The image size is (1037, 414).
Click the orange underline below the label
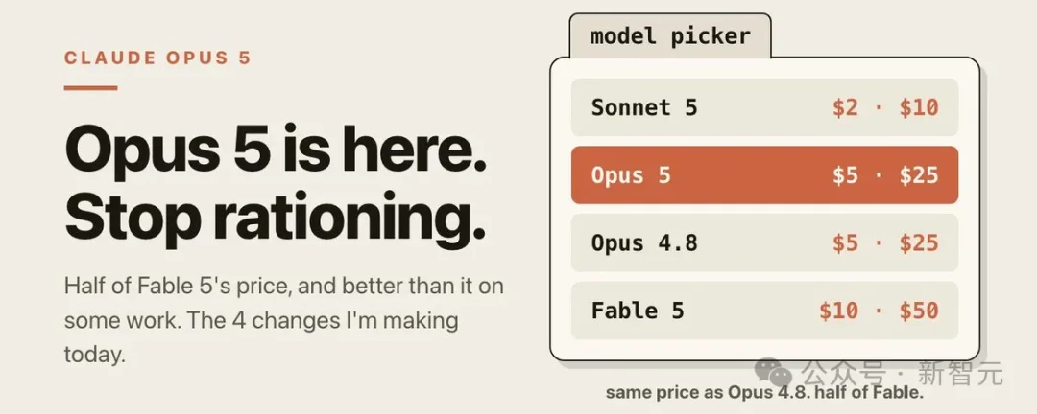[x=90, y=88]
